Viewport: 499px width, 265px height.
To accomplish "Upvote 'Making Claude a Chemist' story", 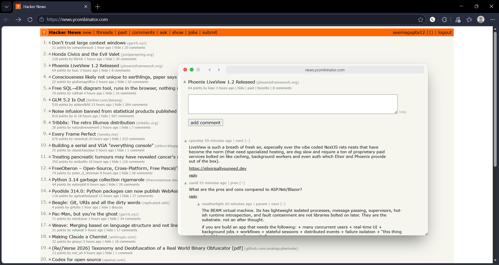I will pyautogui.click(x=50, y=236).
